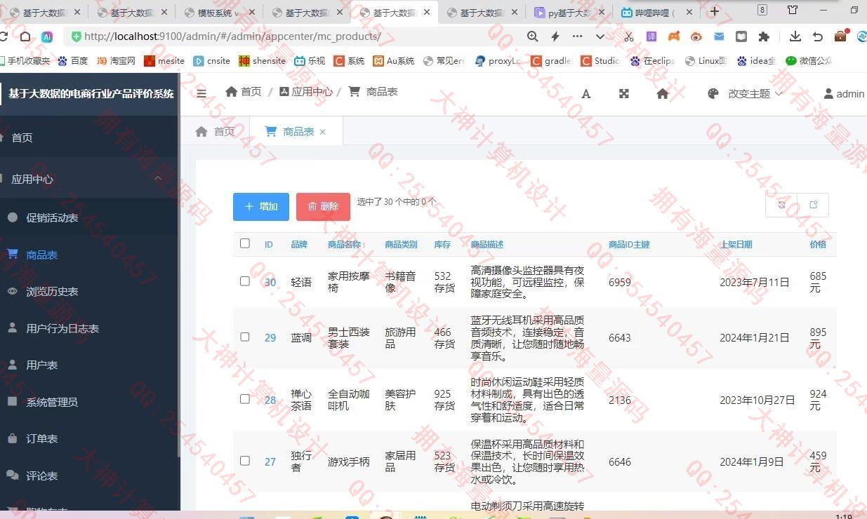Click the export icon above the table
Screen dimensions: 867x519
(x=814, y=205)
